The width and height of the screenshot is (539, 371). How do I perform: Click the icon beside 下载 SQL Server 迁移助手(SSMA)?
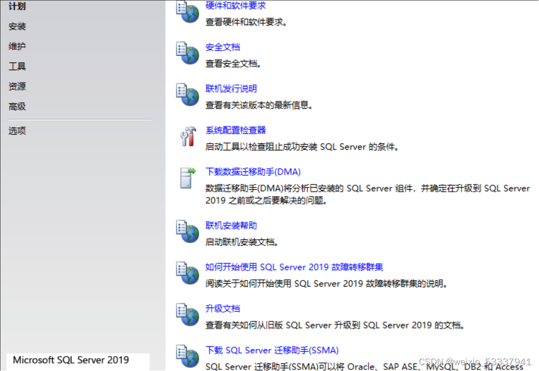(x=187, y=356)
